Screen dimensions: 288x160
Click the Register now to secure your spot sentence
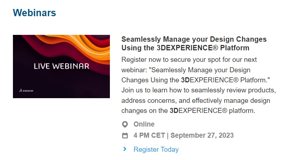[x=189, y=60]
